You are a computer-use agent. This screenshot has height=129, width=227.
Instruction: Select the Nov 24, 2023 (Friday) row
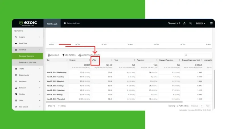coord(129,95)
